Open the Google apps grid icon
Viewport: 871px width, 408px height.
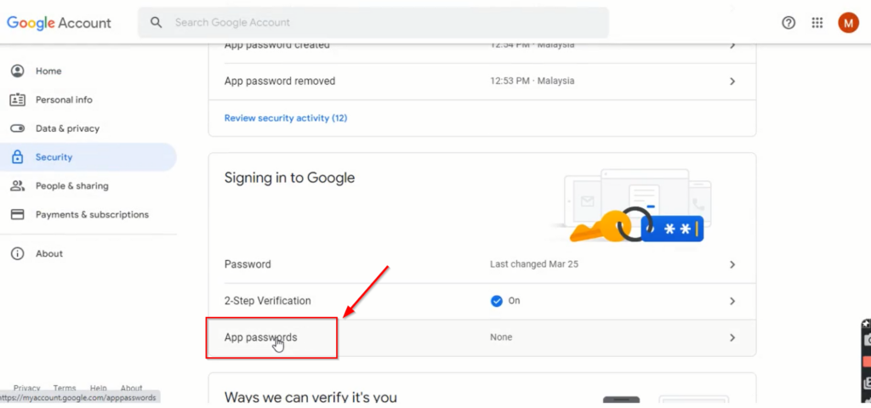pos(817,23)
